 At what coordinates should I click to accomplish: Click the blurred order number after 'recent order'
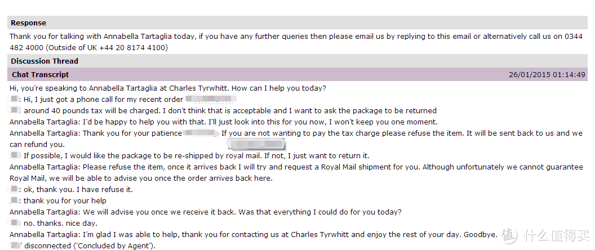coord(211,100)
